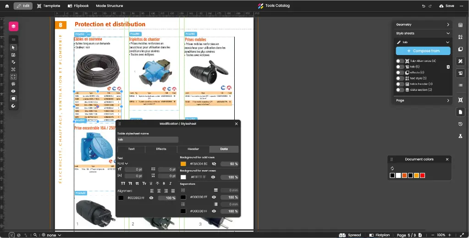The width and height of the screenshot is (469, 238).
Task: Open the zoom 100% stepper plus
Action: click(x=450, y=235)
